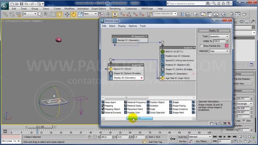
Task: Toggle PF Source 01 on/off bulb
Action: click(x=146, y=36)
